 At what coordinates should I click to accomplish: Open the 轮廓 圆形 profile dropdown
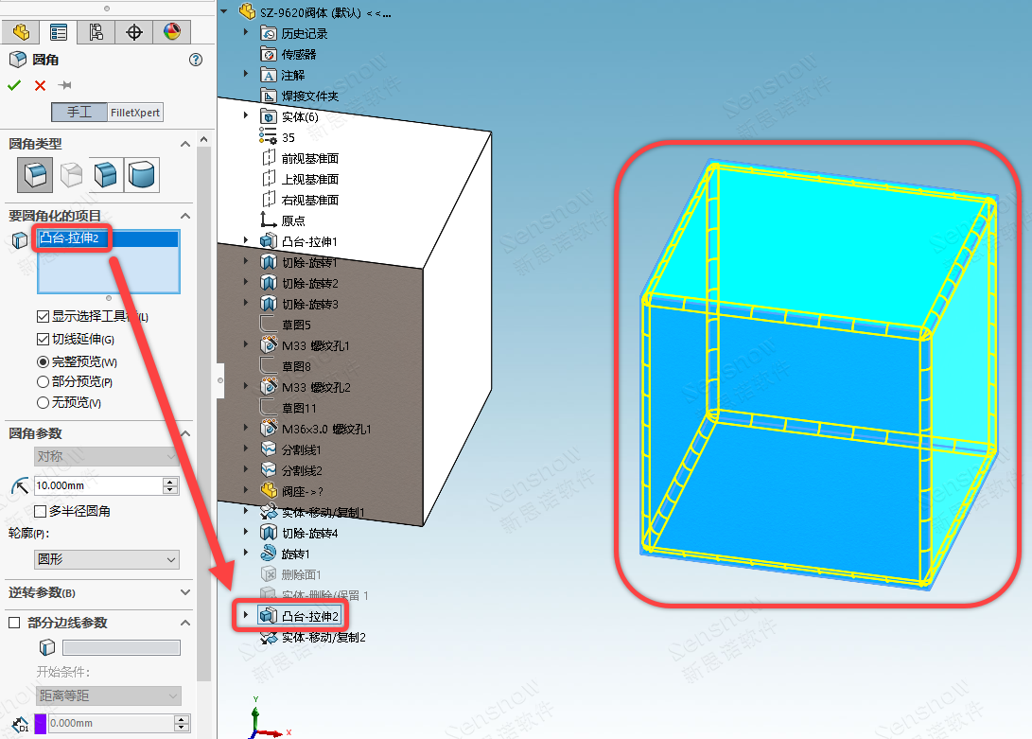(x=106, y=560)
